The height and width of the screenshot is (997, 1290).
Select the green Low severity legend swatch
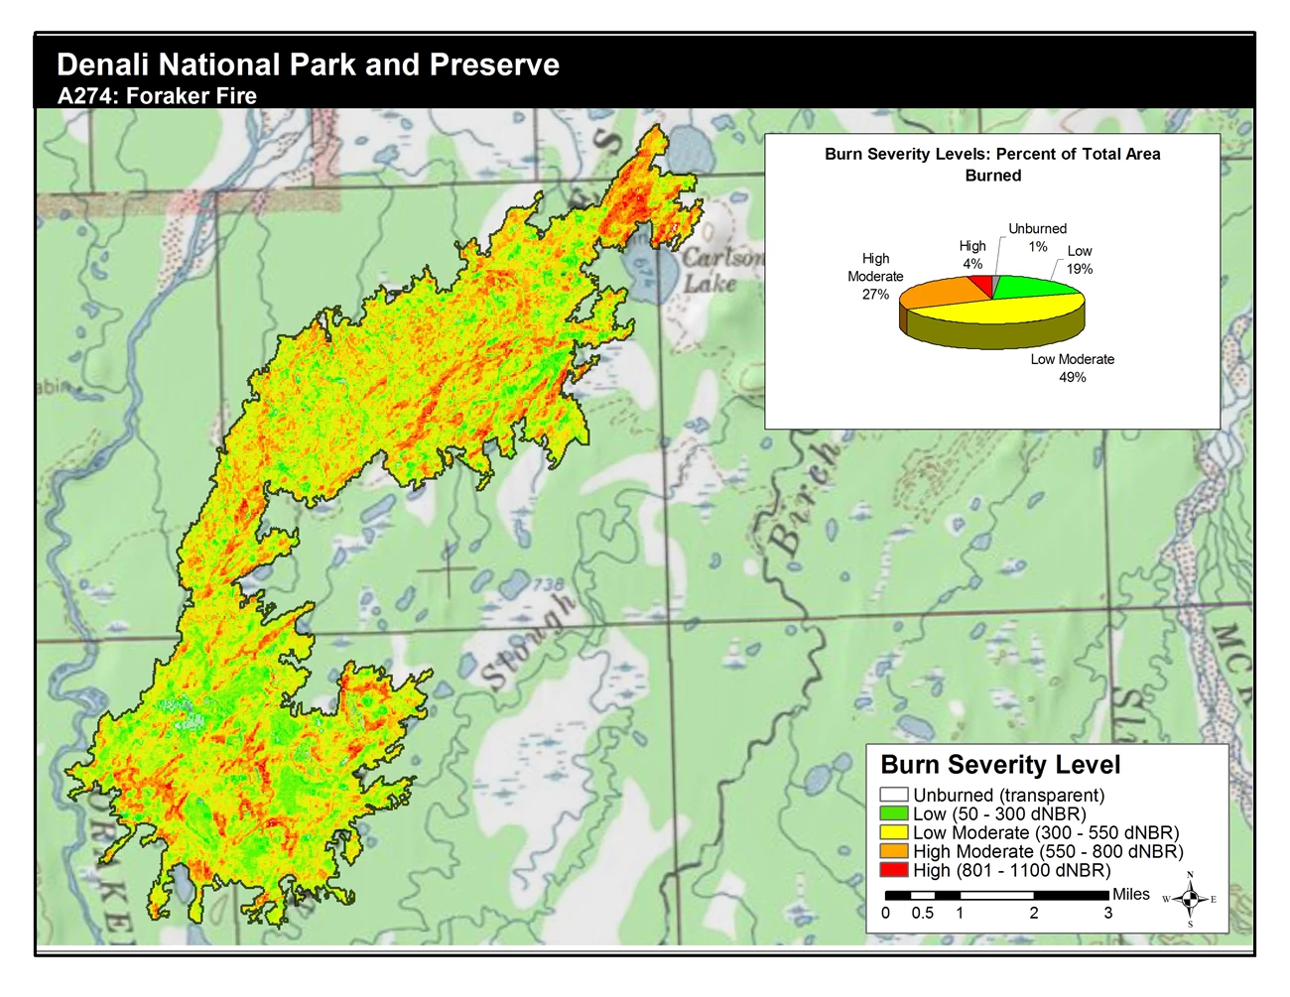pos(893,813)
